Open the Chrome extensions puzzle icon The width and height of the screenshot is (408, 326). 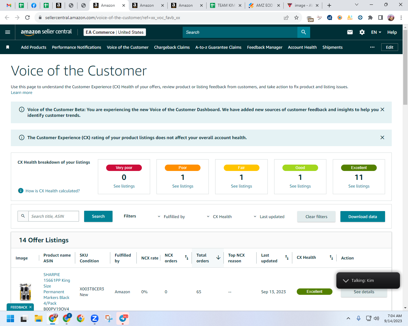(370, 18)
